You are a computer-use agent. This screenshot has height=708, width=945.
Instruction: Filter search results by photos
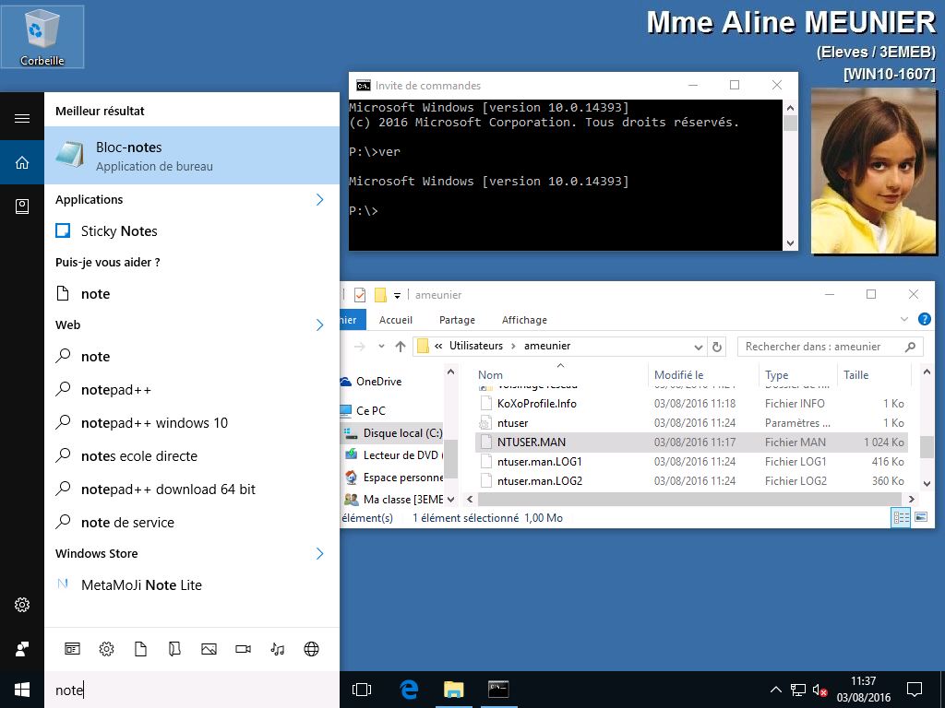209,648
